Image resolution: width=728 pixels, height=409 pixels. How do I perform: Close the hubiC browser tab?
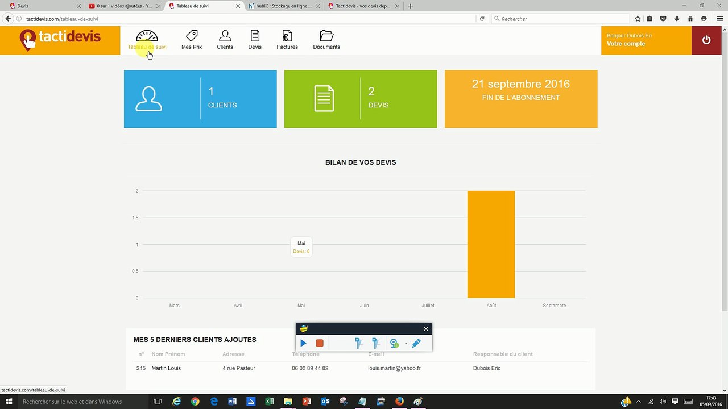317,6
